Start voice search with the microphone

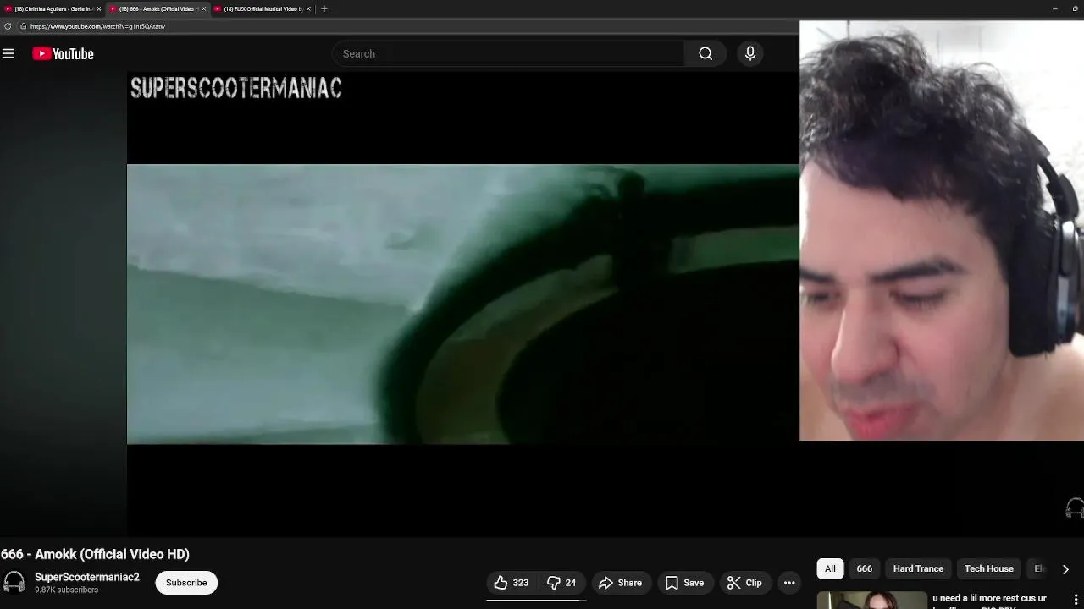click(x=749, y=54)
